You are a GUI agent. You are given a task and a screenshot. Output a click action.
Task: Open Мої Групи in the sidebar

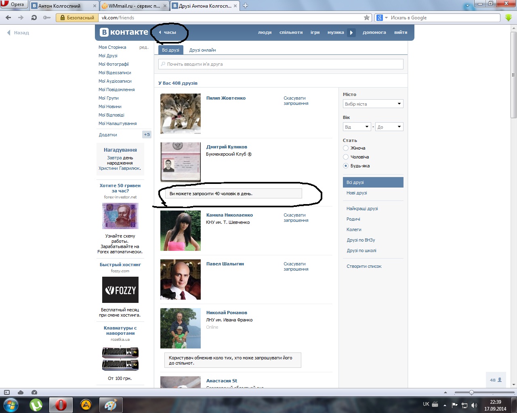(109, 98)
